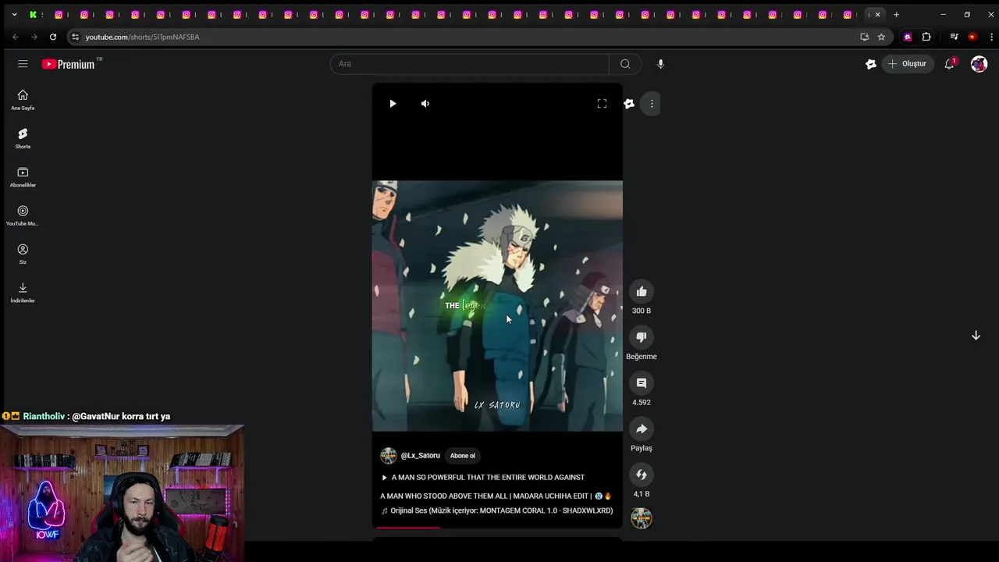Go to the next Short arrow

pos(976,336)
